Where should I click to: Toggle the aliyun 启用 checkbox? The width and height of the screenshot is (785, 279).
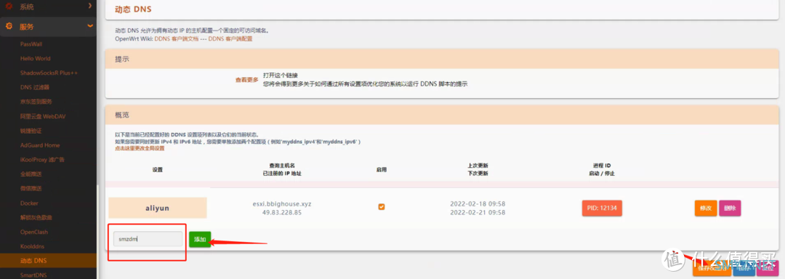click(382, 206)
